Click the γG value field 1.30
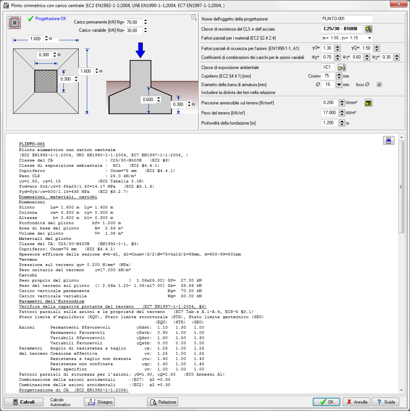 tap(328, 48)
